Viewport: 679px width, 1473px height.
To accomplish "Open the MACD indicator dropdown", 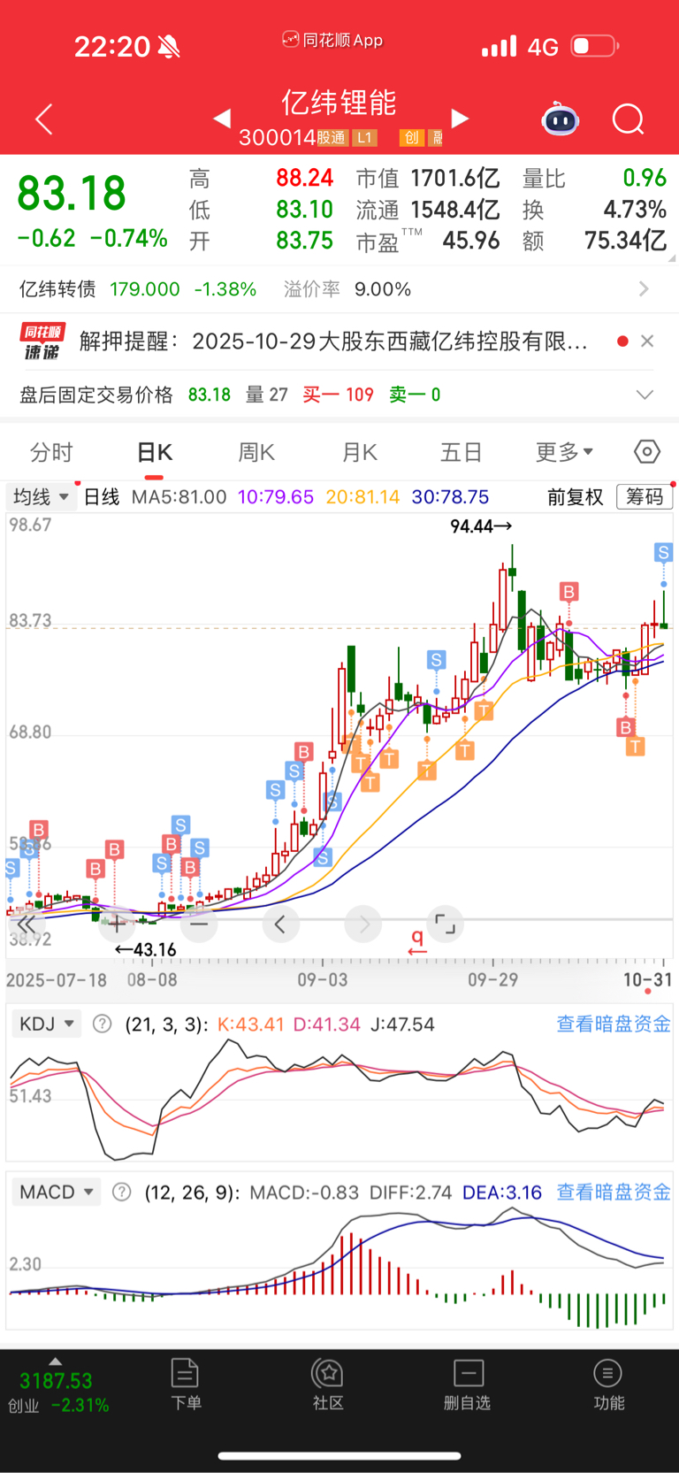I will click(x=56, y=1192).
